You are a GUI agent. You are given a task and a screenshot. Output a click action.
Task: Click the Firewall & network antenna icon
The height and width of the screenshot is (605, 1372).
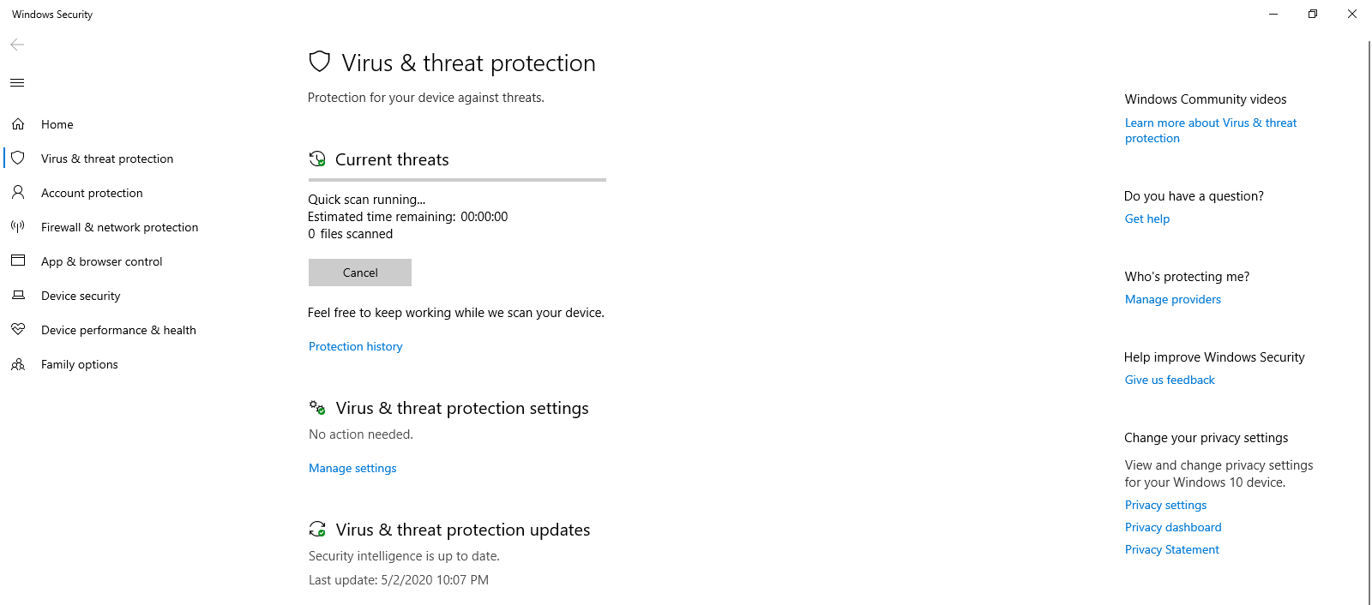[x=18, y=227]
